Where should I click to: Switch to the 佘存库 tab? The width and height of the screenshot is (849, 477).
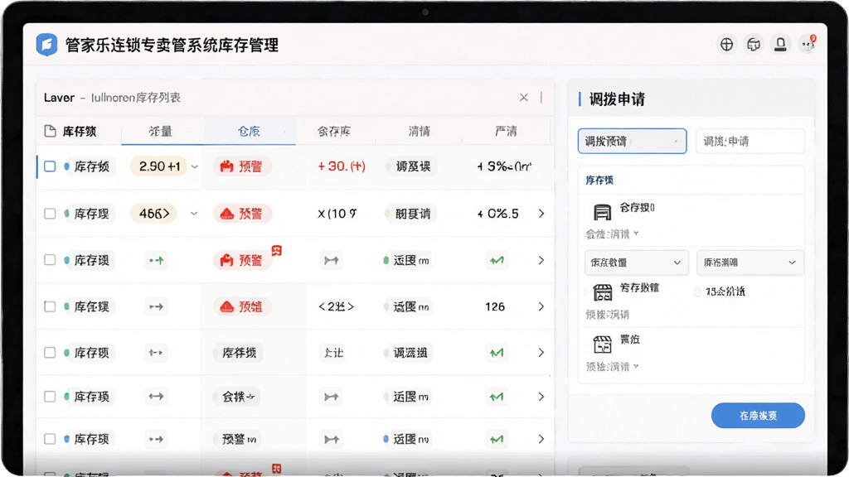[x=334, y=131]
